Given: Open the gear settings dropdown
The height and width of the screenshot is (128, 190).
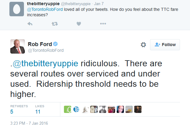Looking at the screenshot, I should (x=143, y=45).
